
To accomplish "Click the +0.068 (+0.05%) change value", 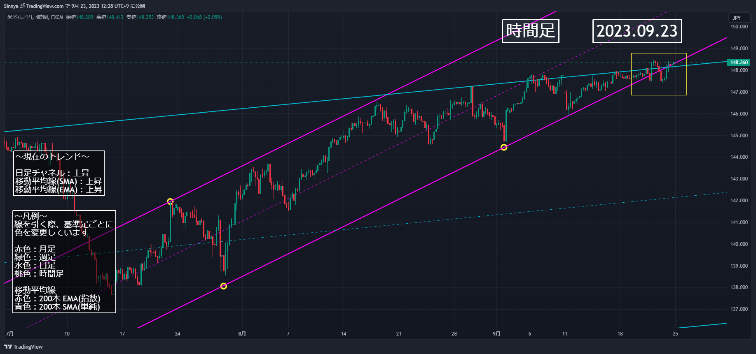I will click(x=204, y=17).
